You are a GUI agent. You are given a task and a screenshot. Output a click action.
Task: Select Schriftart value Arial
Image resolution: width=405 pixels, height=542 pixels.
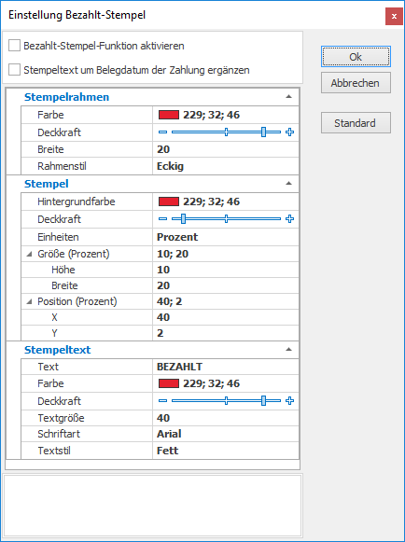[226, 434]
